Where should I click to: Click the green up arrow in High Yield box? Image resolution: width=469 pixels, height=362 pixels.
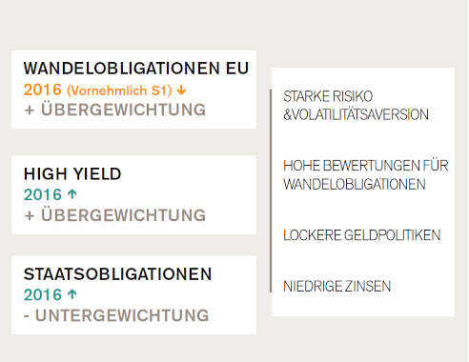tap(72, 194)
